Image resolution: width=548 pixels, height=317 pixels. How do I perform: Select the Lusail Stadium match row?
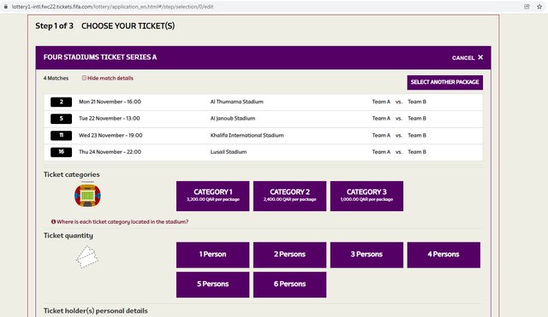264,152
